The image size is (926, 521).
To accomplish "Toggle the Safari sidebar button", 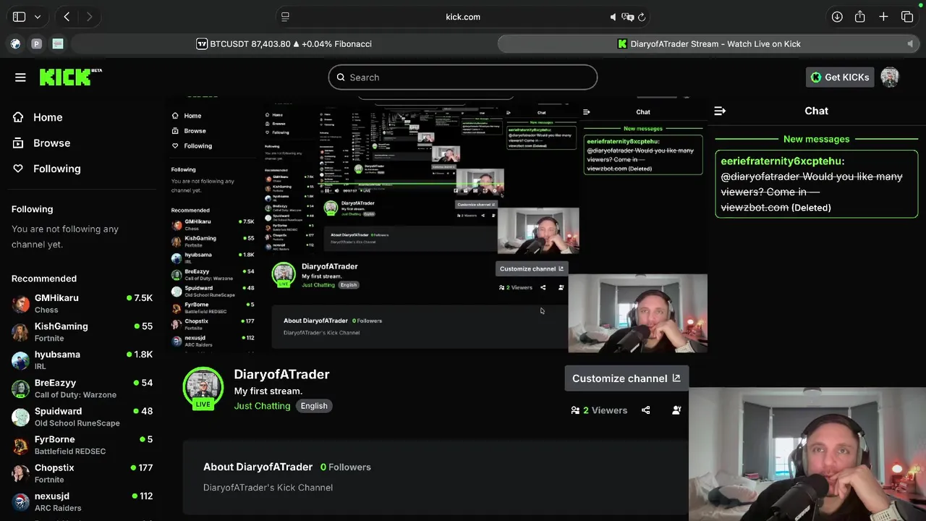I will (19, 17).
